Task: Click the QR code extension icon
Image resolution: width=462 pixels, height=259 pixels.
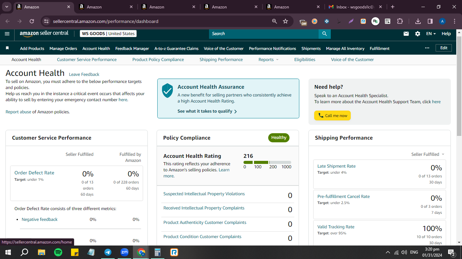Action: point(388,21)
